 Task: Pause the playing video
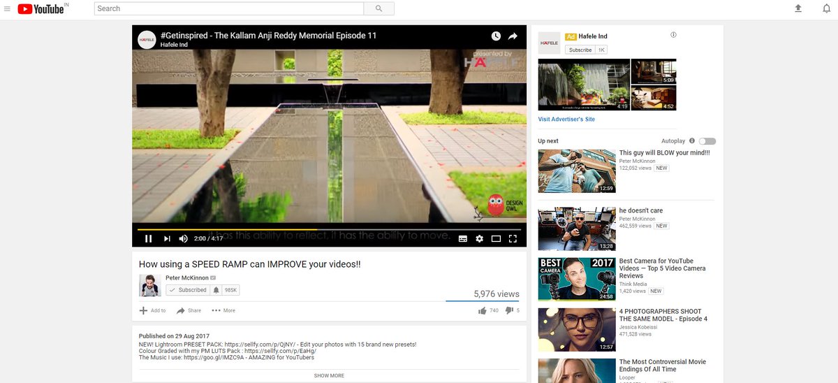pyautogui.click(x=148, y=238)
